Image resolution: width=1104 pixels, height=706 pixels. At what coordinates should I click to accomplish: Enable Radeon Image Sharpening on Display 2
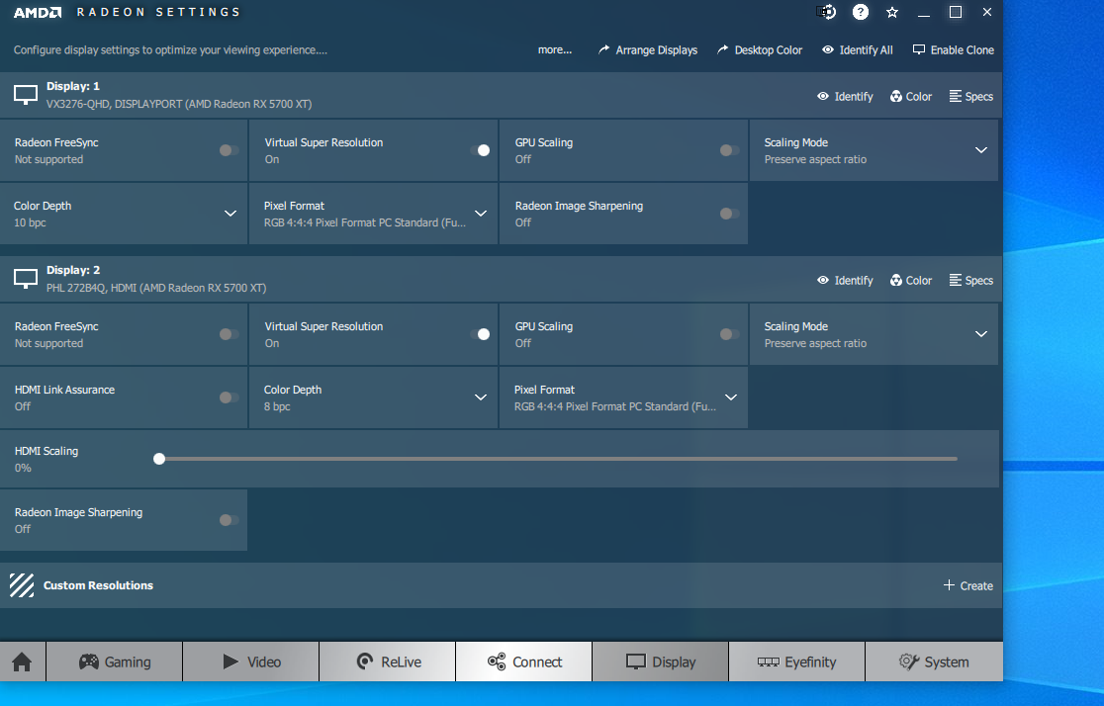[x=229, y=520]
